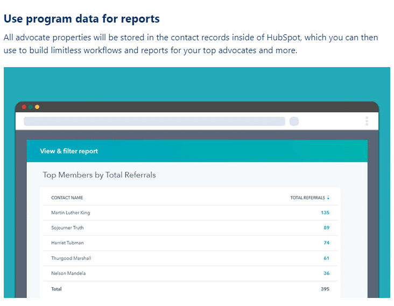The image size is (394, 306).
Task: Click referral count 89
Action: click(326, 228)
